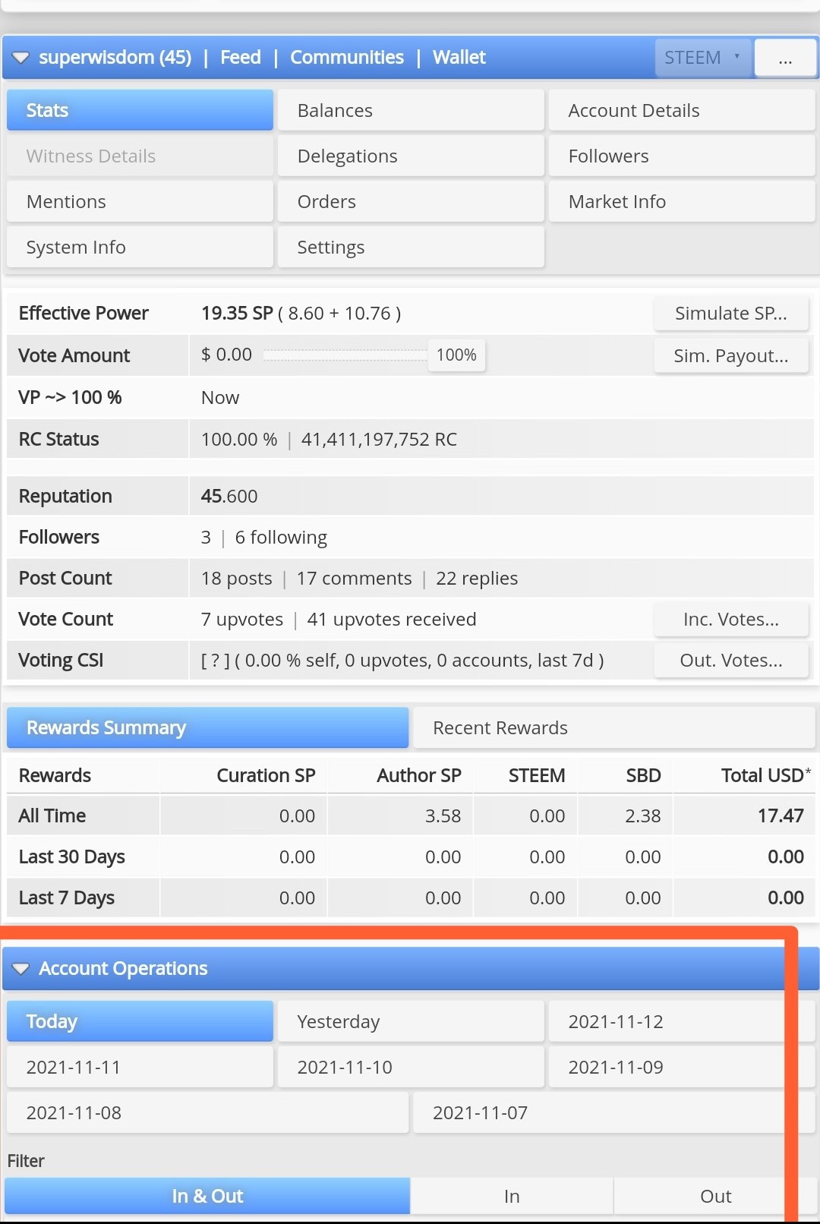This screenshot has width=820, height=1224.
Task: View operations for 2021-11-10
Action: pos(411,1067)
